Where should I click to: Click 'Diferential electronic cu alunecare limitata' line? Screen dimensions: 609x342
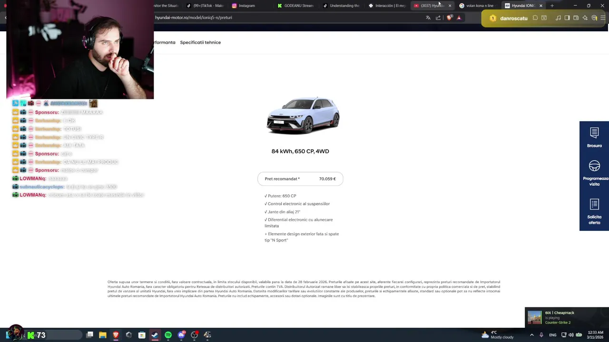(x=299, y=223)
